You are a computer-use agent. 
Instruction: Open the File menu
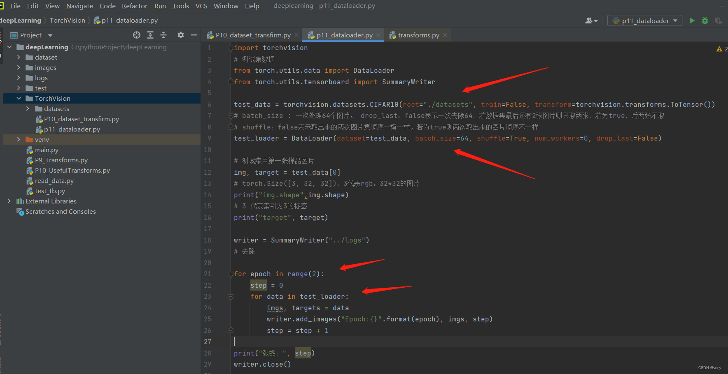click(15, 6)
